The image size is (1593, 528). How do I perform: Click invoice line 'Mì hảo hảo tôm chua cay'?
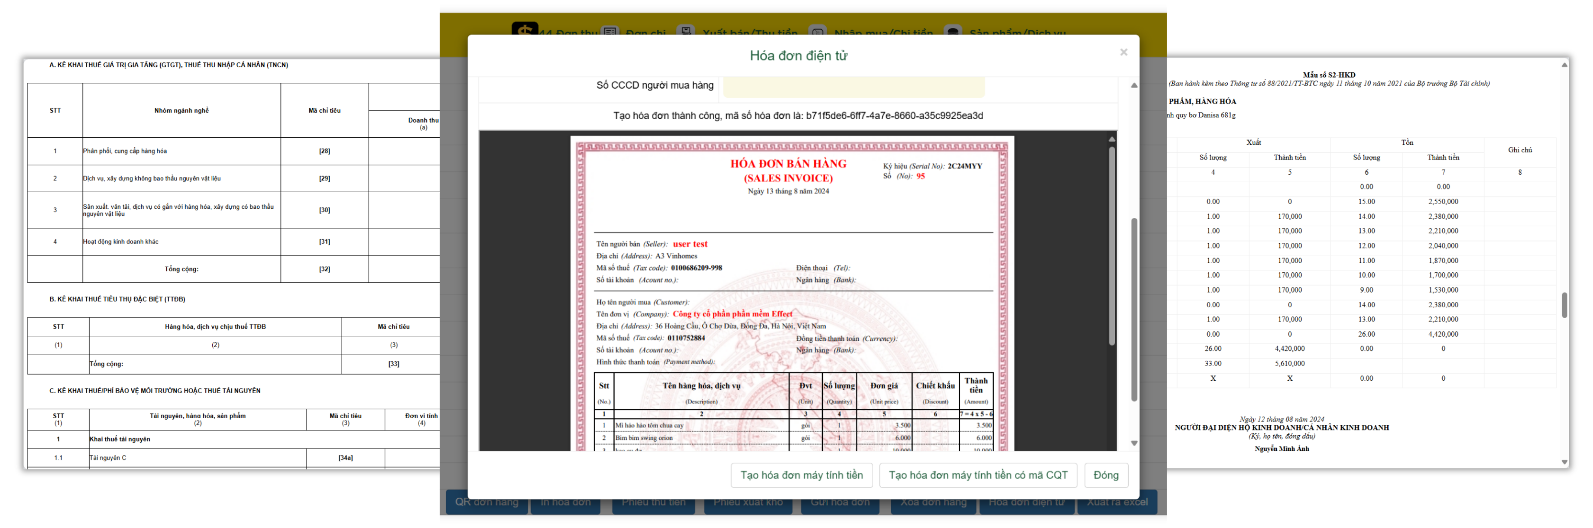coord(650,425)
